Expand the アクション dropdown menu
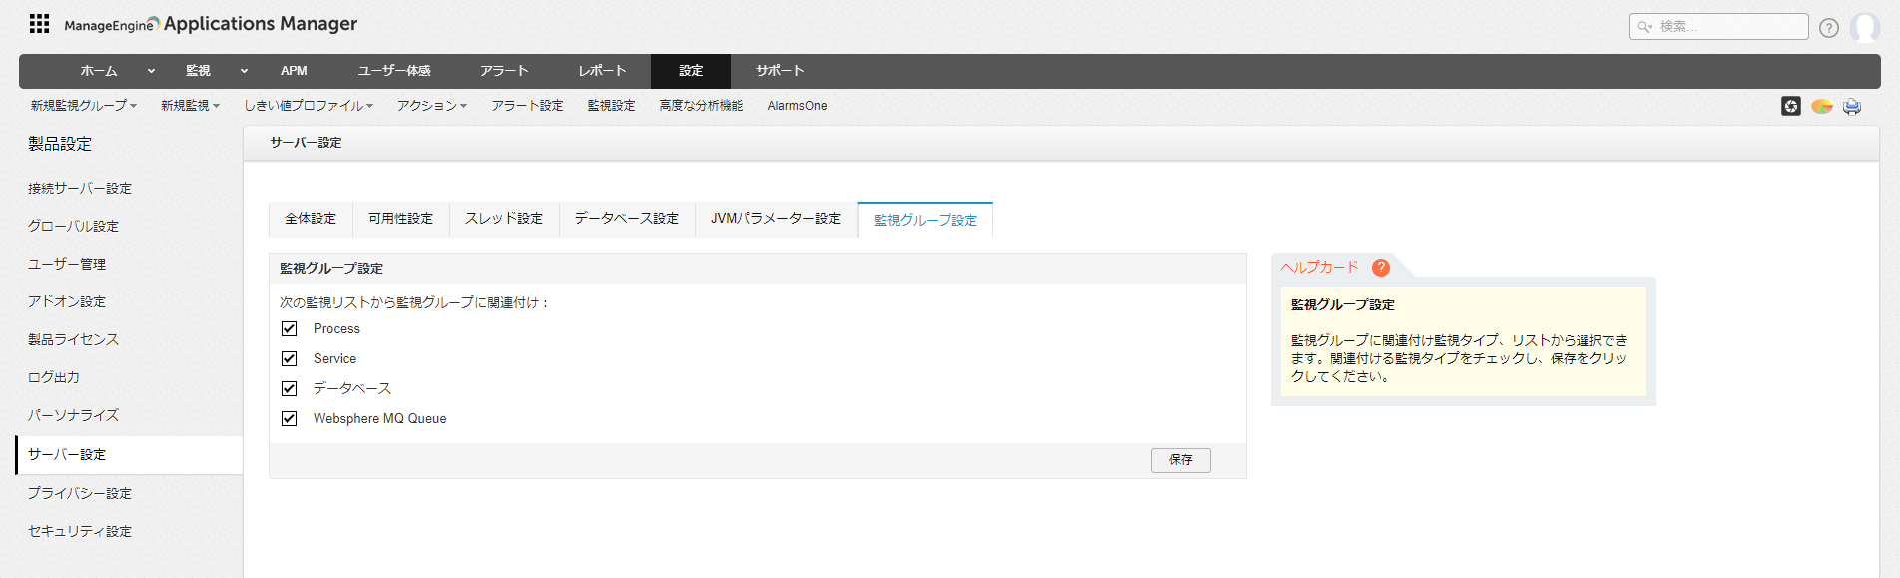 click(x=431, y=106)
